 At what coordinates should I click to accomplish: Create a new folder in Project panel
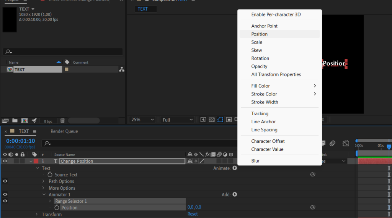[x=15, y=121]
